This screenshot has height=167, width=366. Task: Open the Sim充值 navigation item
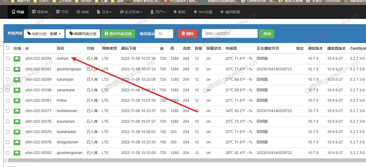coord(203,12)
